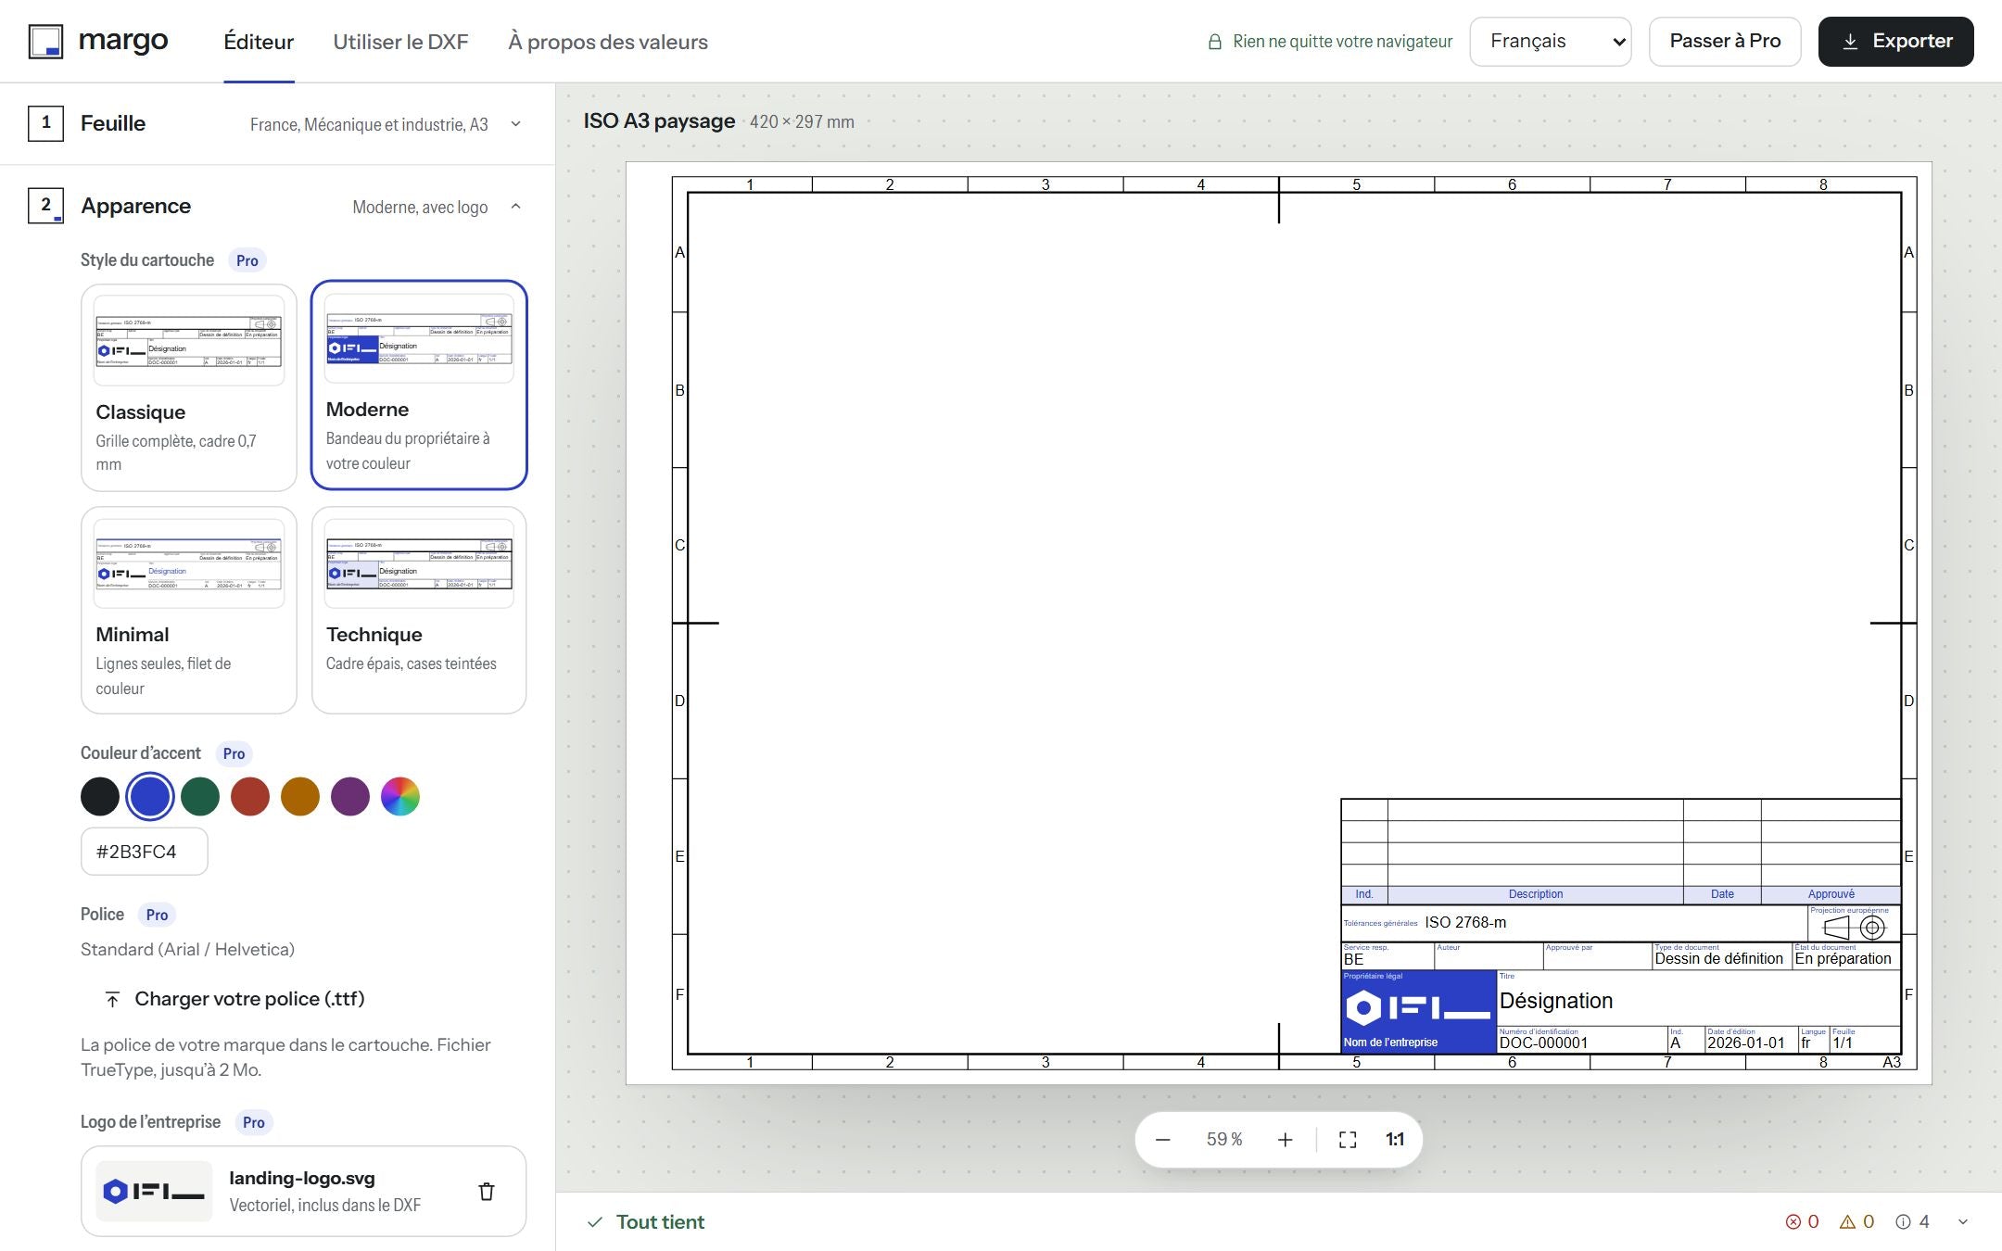Click the Exporter button
The height and width of the screenshot is (1251, 2002).
[x=1895, y=42]
